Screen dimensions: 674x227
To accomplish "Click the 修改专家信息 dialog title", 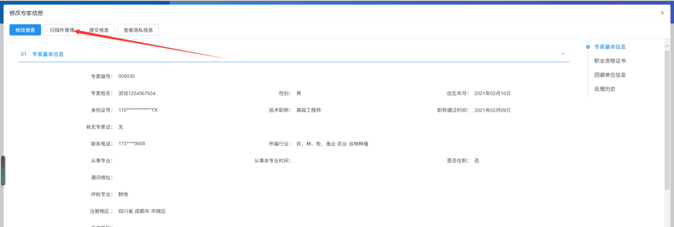I will click(x=27, y=13).
